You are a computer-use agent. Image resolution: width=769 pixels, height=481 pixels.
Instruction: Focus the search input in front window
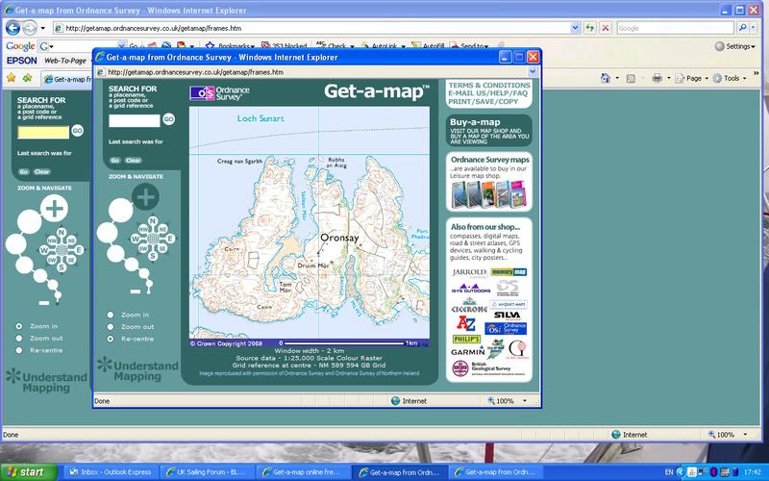(135, 120)
